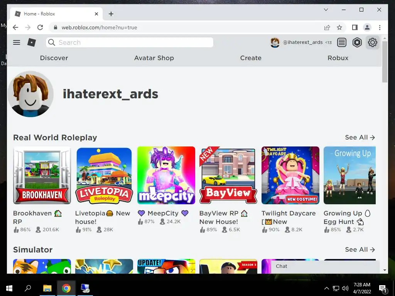Viewport: 395px width, 296px height.
Task: Share this page using the share icon
Action: pyautogui.click(x=327, y=27)
